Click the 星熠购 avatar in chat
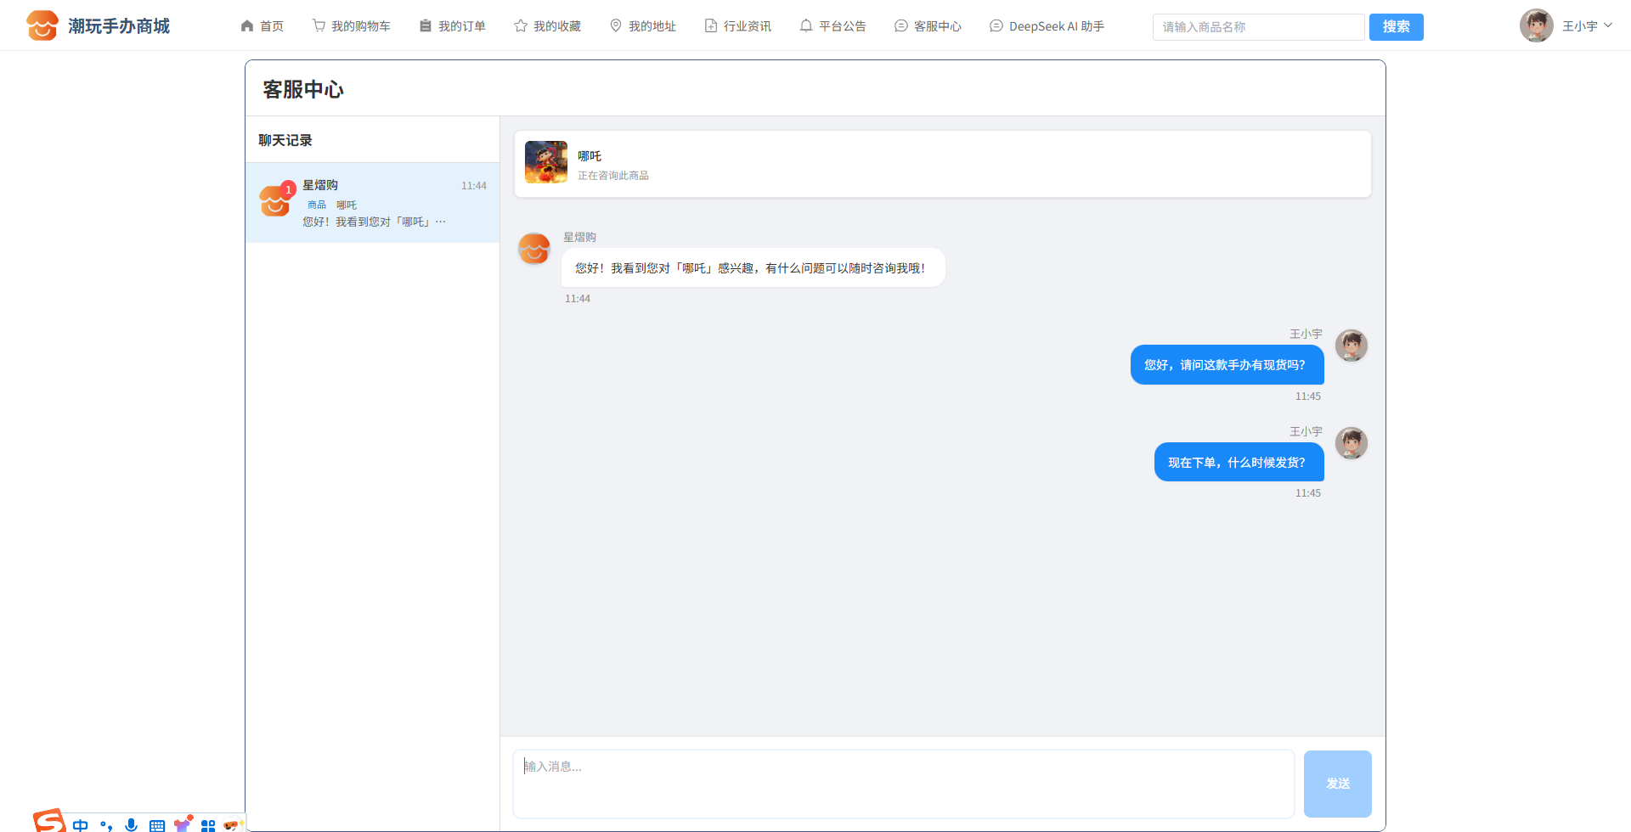The width and height of the screenshot is (1631, 832). click(x=534, y=249)
